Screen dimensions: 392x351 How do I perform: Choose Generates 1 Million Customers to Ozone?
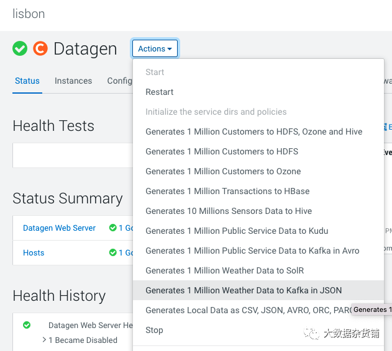pyautogui.click(x=258, y=171)
